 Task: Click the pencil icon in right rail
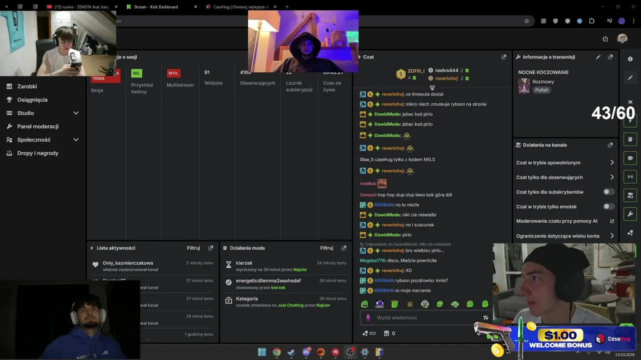point(630,77)
